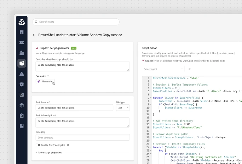Toggle Enable for IT Autopilot switch
Viewport: 242px width, 164px height.
click(38, 145)
